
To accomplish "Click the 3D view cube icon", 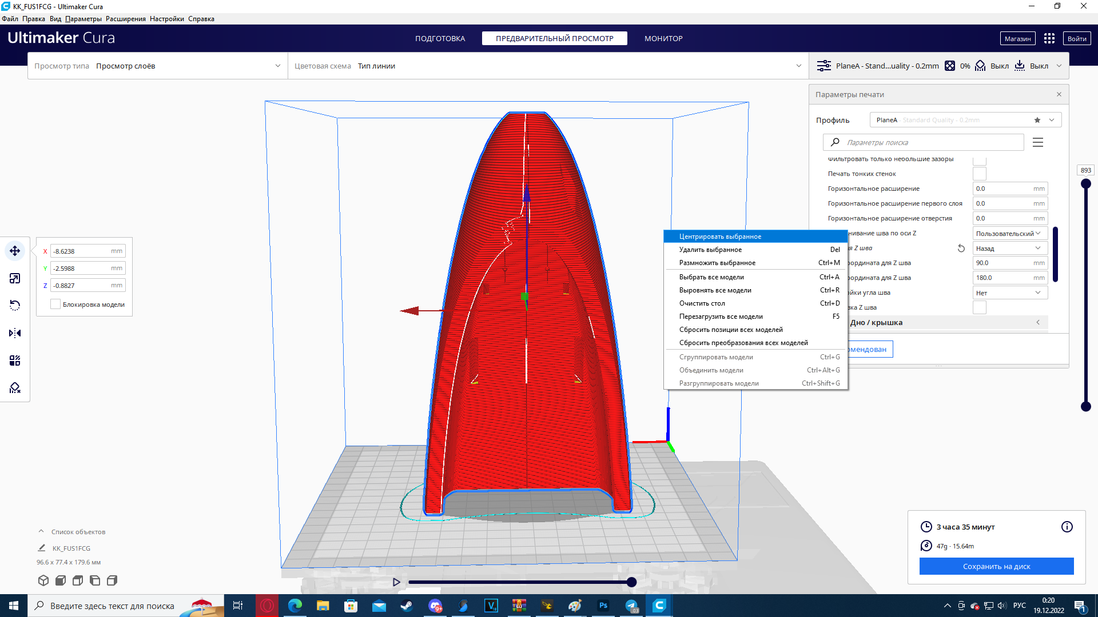I will pyautogui.click(x=43, y=580).
